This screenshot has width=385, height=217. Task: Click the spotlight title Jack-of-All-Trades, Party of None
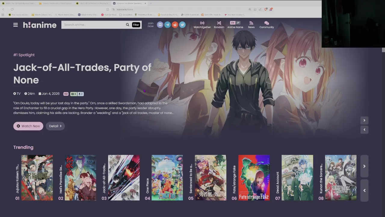click(x=82, y=74)
